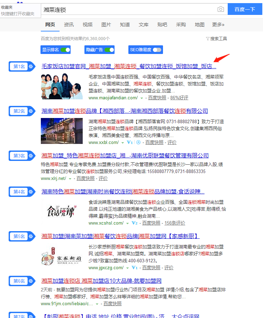The height and width of the screenshot is (318, 263).
Task: Expand dropdown arrow after www.xxbl.com URL
Action: [x=123, y=143]
